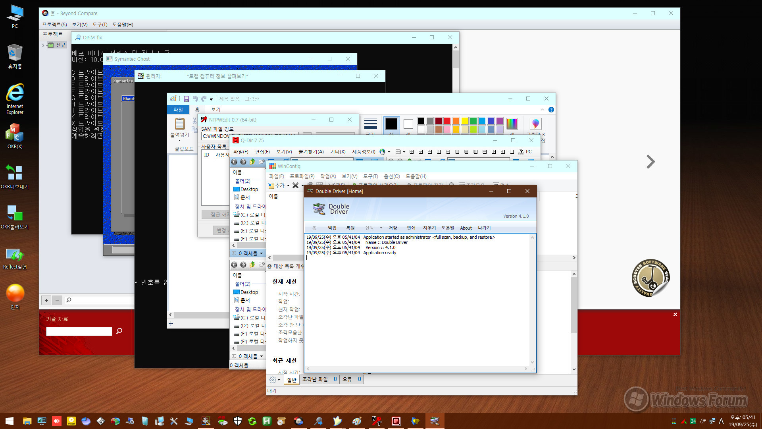Open the OKR(X) desktop shortcut
The image size is (762, 429).
pos(15,136)
